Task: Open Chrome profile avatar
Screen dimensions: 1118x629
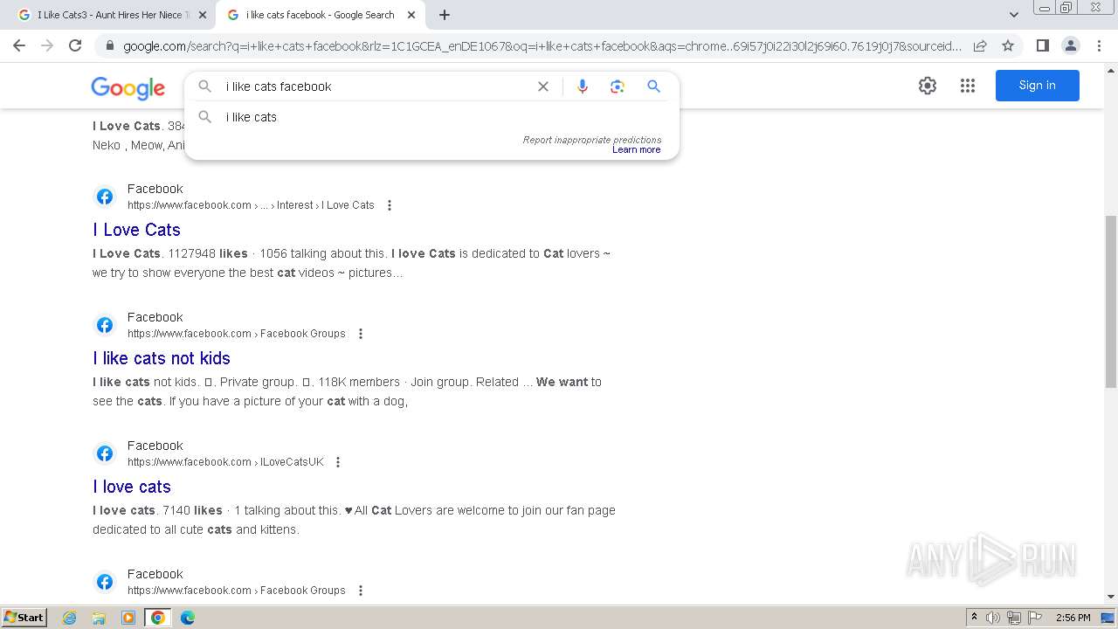Action: [x=1071, y=45]
